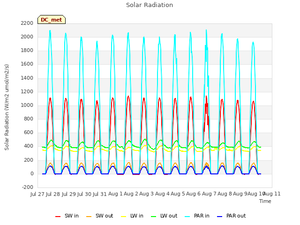Viewport: 300px width, 225px height.
Task: Click the cyan PAR in color marker
Action: pyautogui.click(x=187, y=217)
